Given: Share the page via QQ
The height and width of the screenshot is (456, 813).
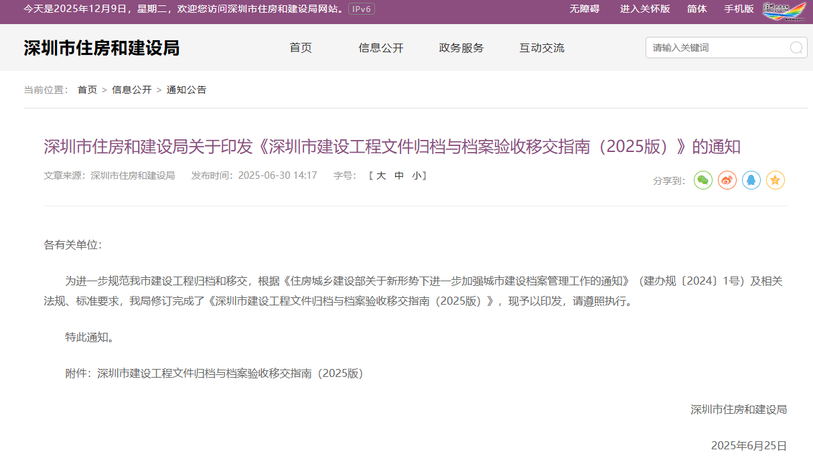Looking at the screenshot, I should (751, 180).
